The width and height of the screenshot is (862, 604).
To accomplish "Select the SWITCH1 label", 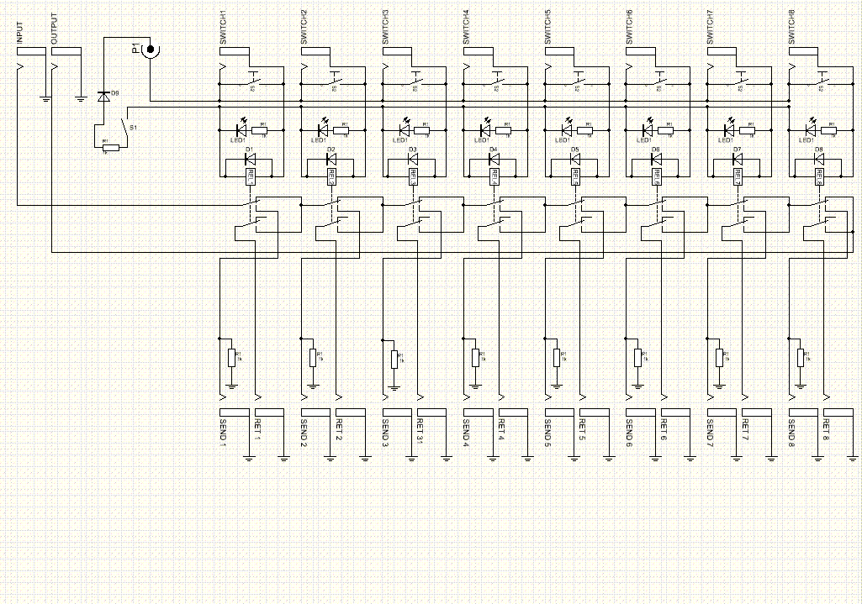I will pos(223,28).
